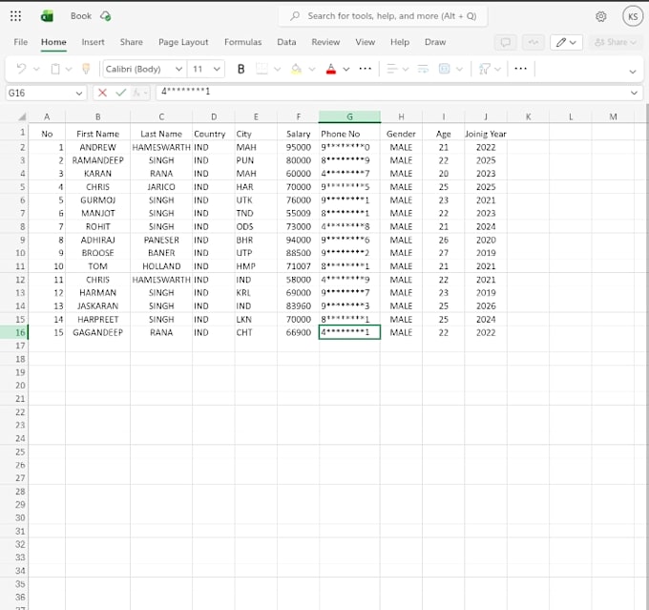Click the Catch up activity icon
Screen dimensions: 649x610
tap(534, 42)
